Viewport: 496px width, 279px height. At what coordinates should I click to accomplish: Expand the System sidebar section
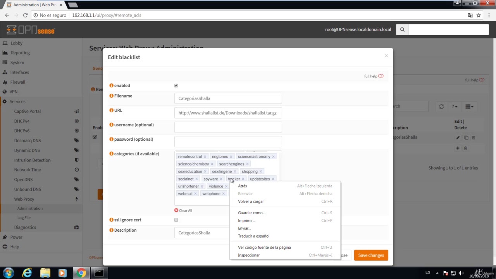41,62
